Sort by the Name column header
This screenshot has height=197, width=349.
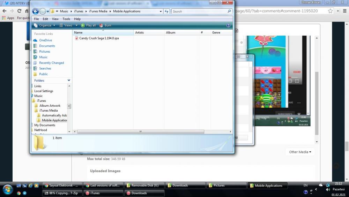[103, 32]
